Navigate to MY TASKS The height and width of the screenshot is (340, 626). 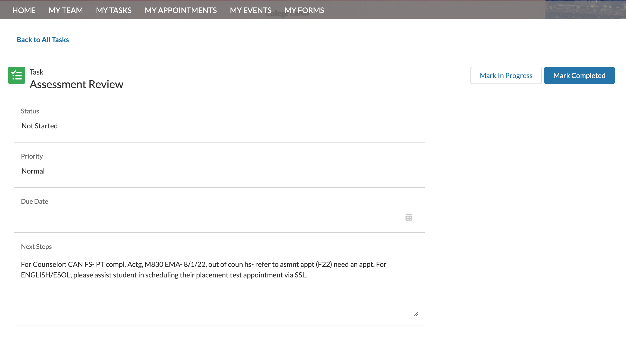coord(114,10)
